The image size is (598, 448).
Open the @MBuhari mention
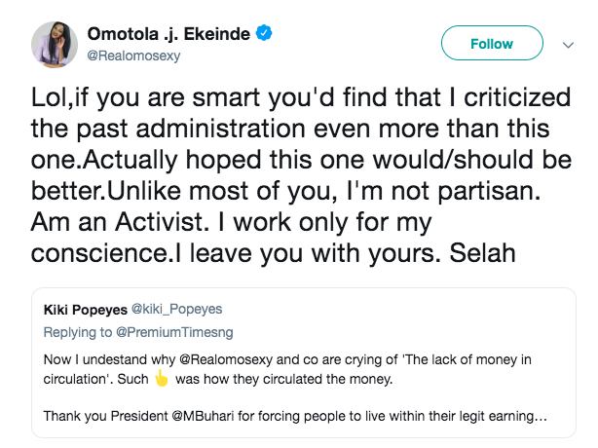(203, 416)
